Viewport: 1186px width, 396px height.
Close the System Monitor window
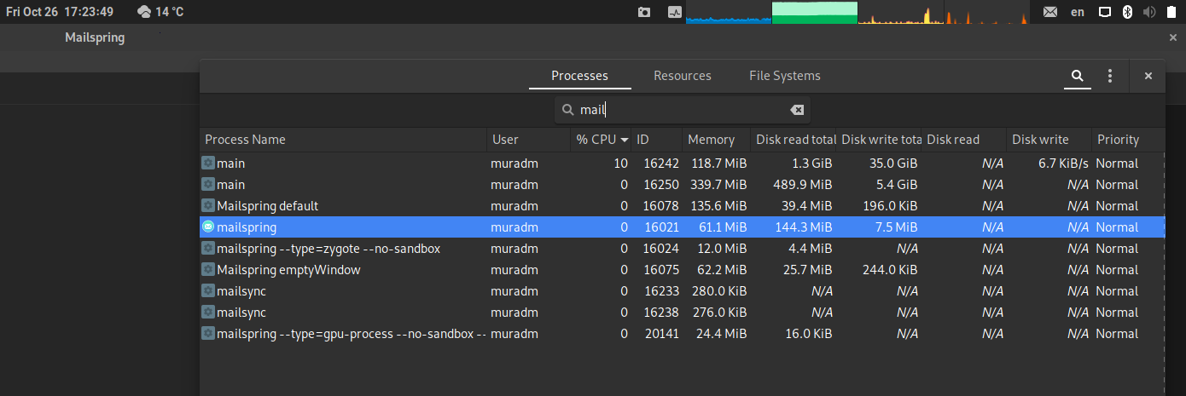click(x=1148, y=76)
